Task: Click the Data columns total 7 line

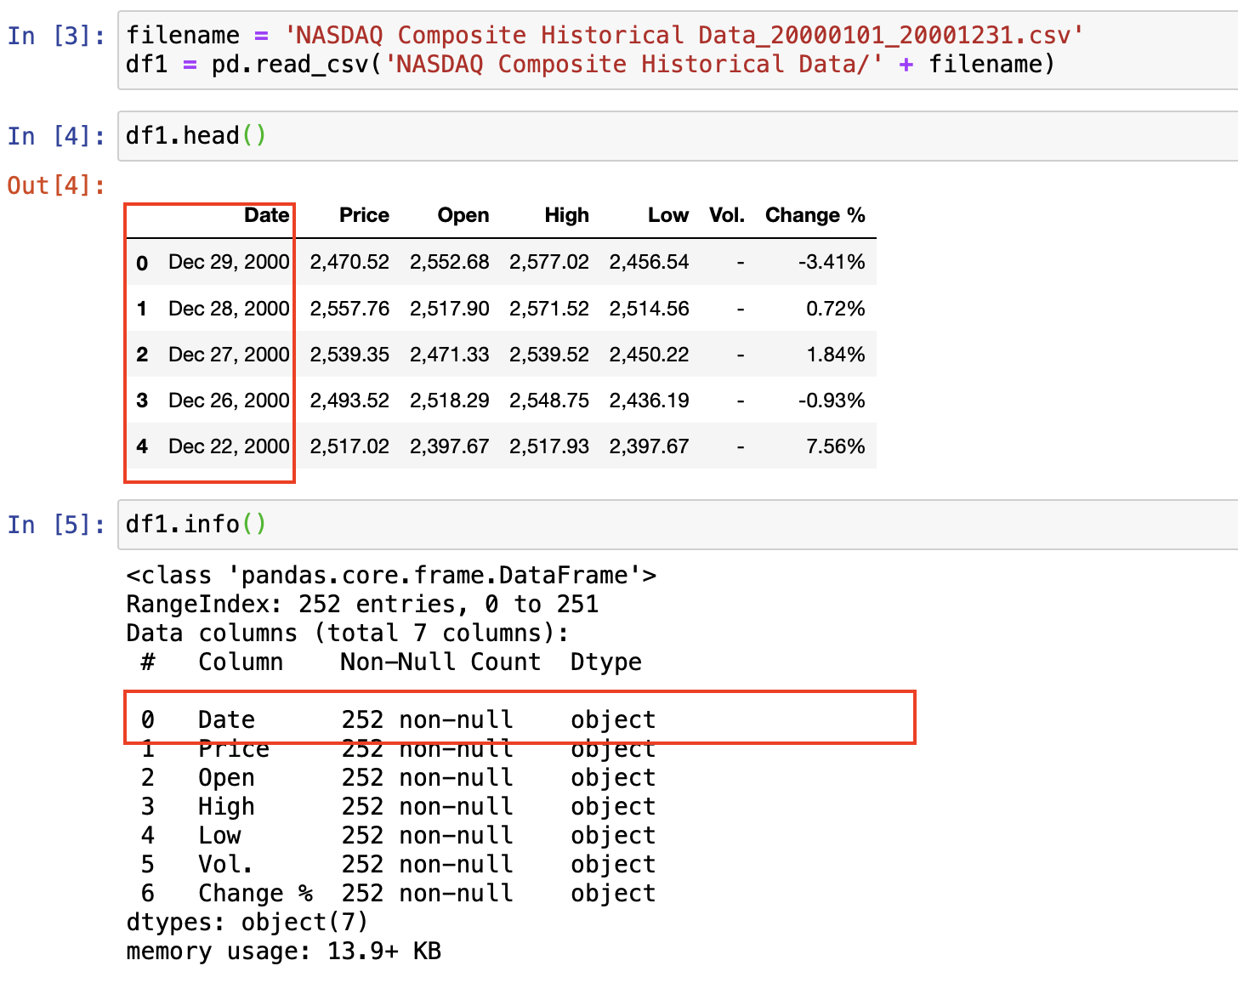Action: pyautogui.click(x=348, y=634)
